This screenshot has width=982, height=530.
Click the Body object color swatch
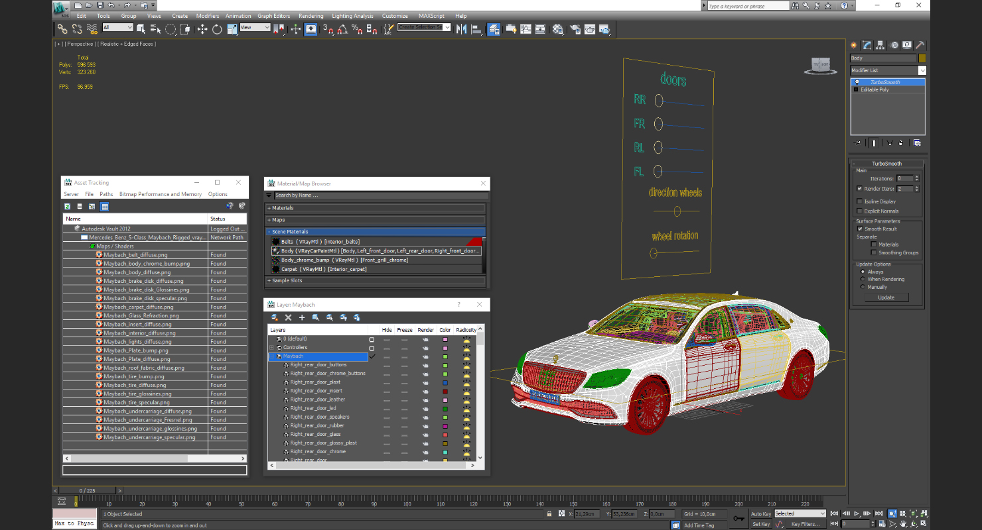(x=922, y=58)
